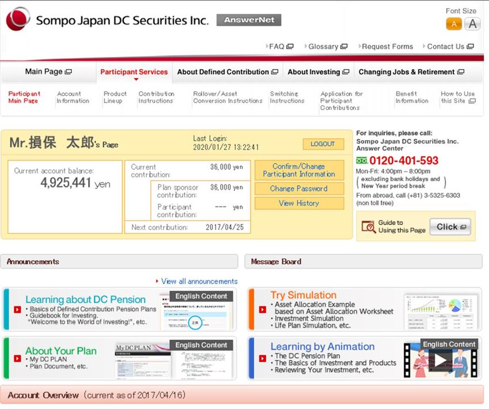Click the plan sponsor contribution 36,000 yen
Viewport: 489px width, 409px height.
[227, 187]
